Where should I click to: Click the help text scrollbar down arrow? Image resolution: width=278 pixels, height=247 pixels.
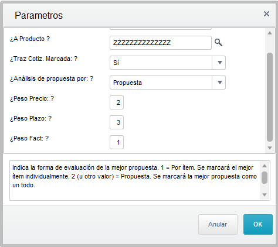tap(265, 195)
